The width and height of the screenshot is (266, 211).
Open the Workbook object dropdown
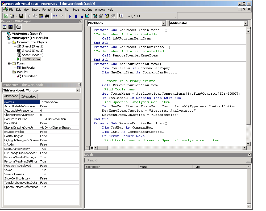pyautogui.click(x=164, y=23)
